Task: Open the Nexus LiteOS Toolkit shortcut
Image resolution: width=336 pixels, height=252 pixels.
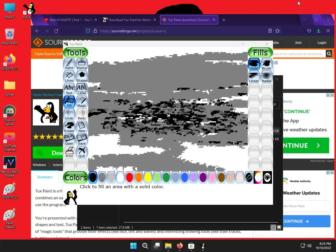Action: [10, 167]
